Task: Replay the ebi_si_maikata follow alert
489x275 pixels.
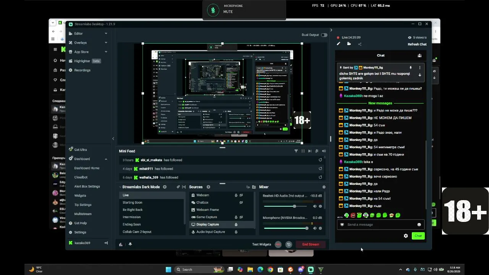Action: coord(320,160)
